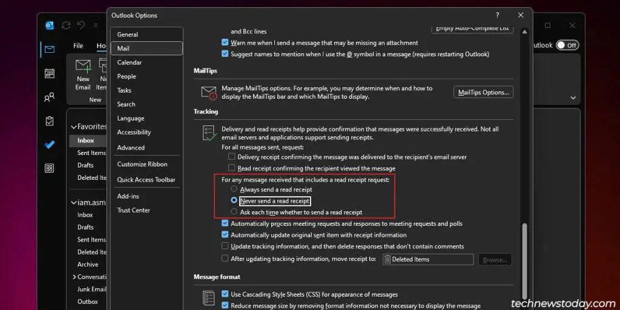Check move receipt to folder after updating
The image size is (620, 310).
tap(225, 258)
